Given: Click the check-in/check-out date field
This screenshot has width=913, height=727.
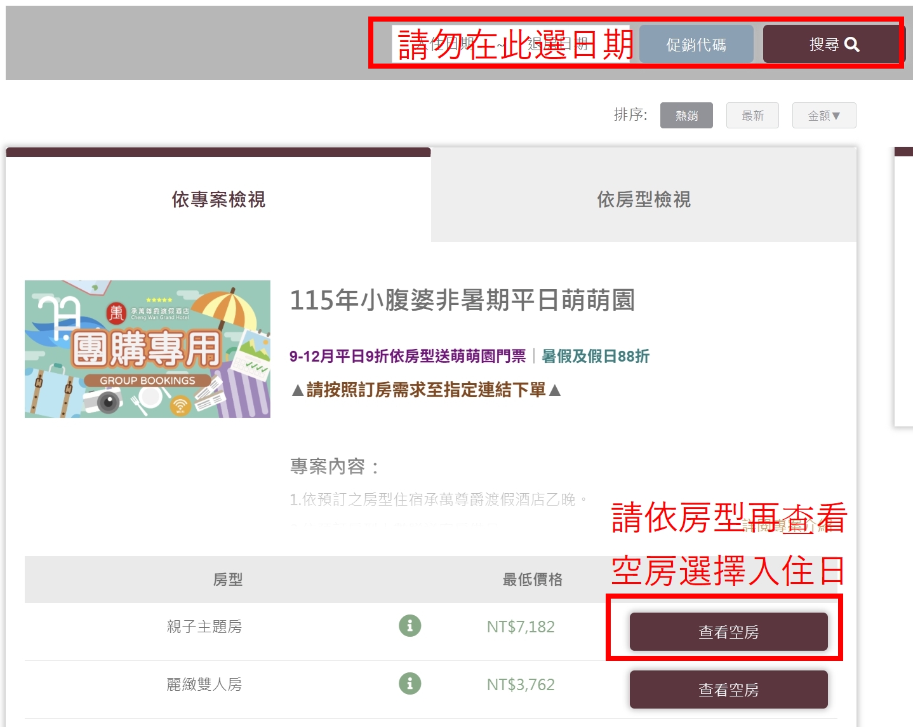Looking at the screenshot, I should click(x=511, y=44).
